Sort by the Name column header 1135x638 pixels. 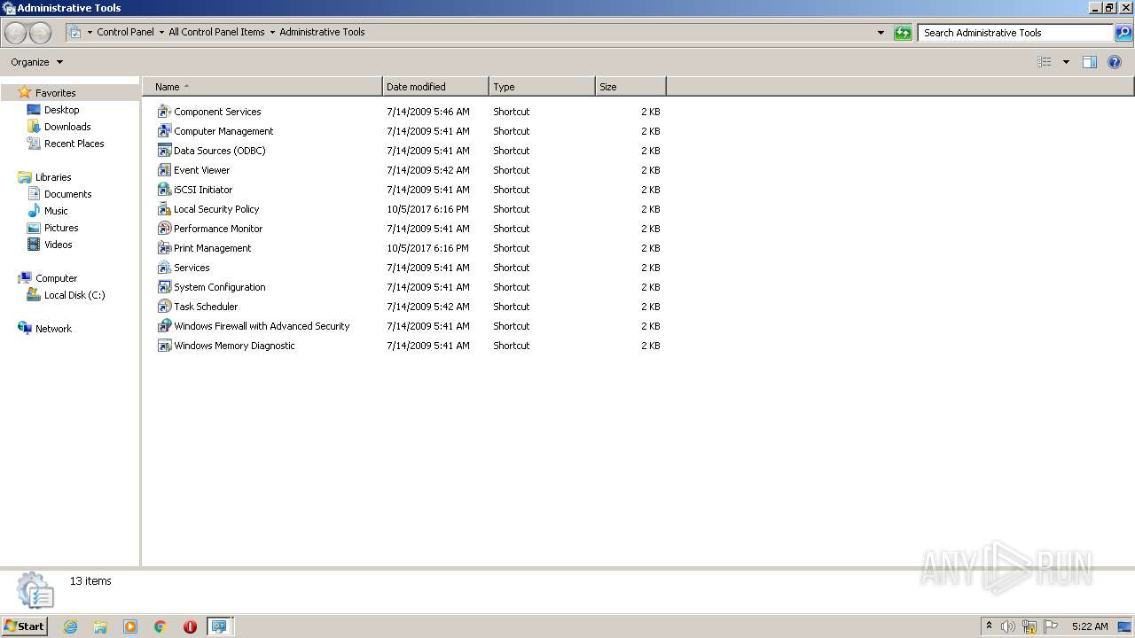[x=262, y=87]
